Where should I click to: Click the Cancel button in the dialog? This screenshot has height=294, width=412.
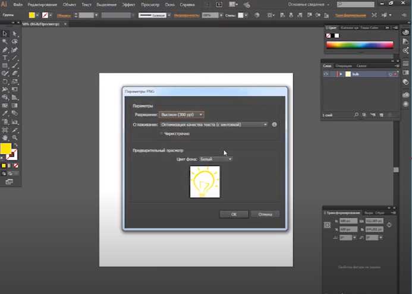(x=265, y=214)
